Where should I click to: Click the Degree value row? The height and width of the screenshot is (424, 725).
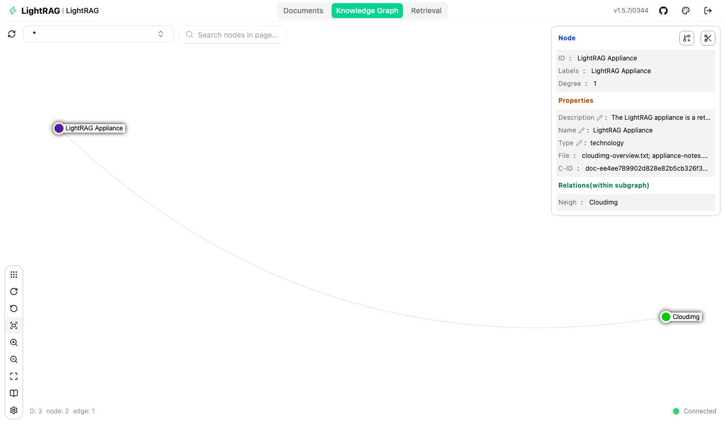pyautogui.click(x=636, y=84)
